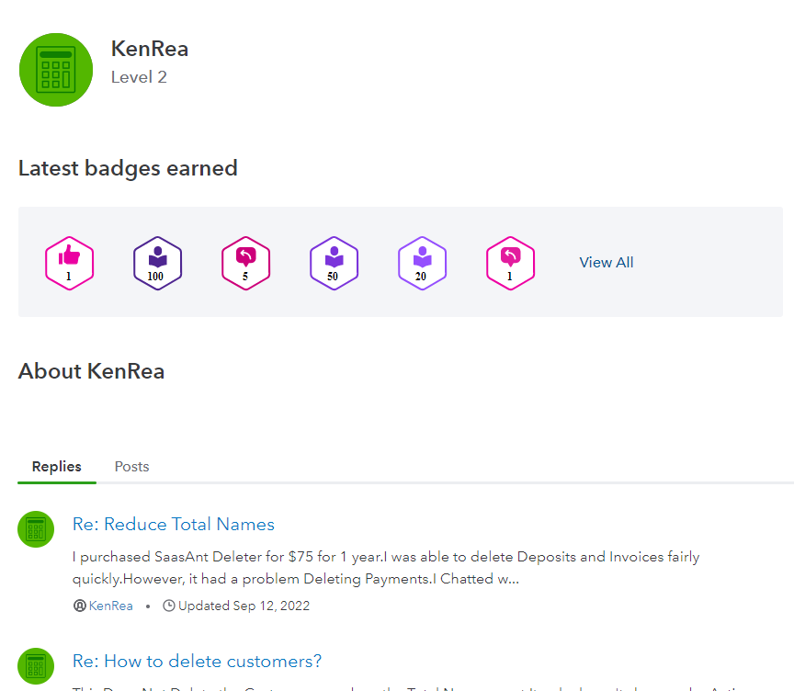Click KenRea author link under first reply
This screenshot has width=794, height=691.
(111, 606)
